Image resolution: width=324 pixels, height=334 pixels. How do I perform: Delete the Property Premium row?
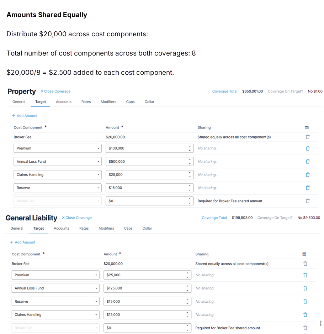pyautogui.click(x=308, y=148)
